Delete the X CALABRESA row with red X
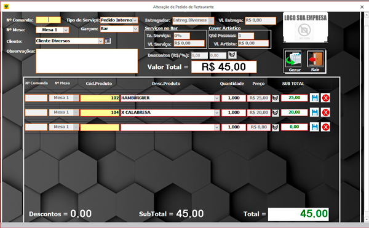 (325, 112)
